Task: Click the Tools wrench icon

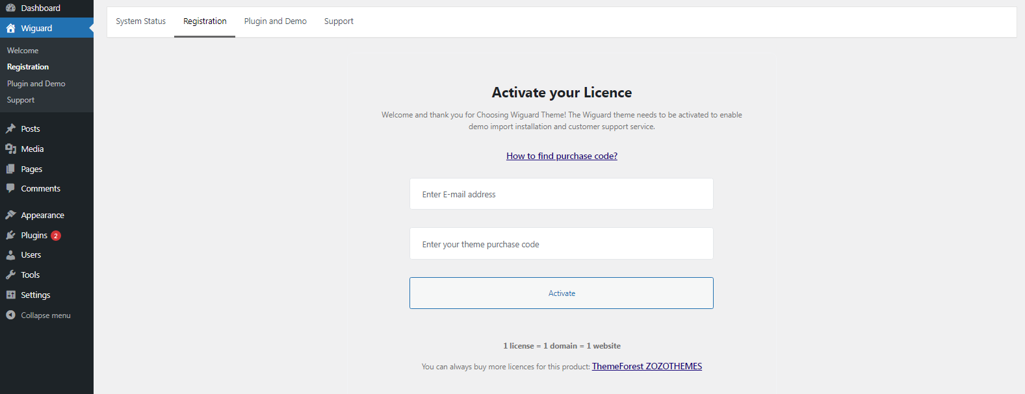Action: 10,275
